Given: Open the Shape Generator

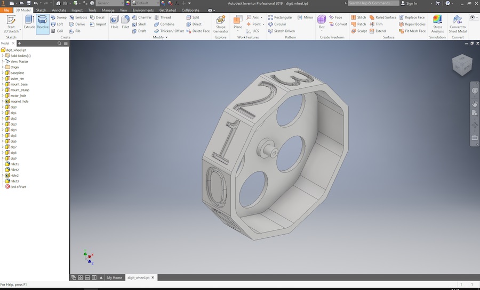Looking at the screenshot, I should [x=221, y=24].
